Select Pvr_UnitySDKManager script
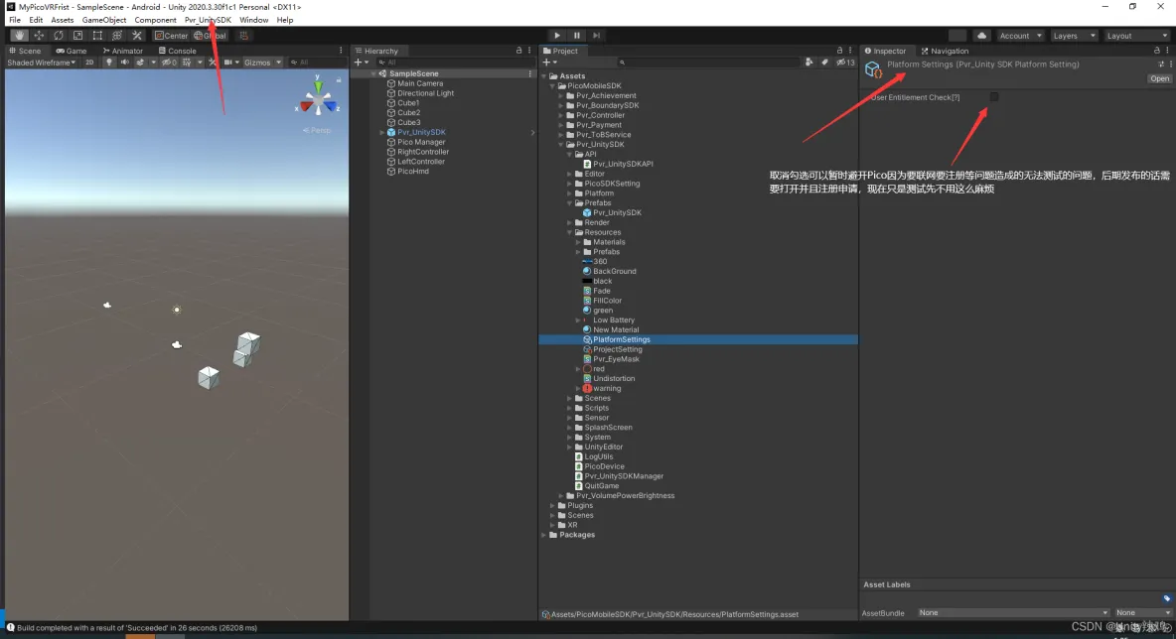The image size is (1176, 639). tap(623, 475)
